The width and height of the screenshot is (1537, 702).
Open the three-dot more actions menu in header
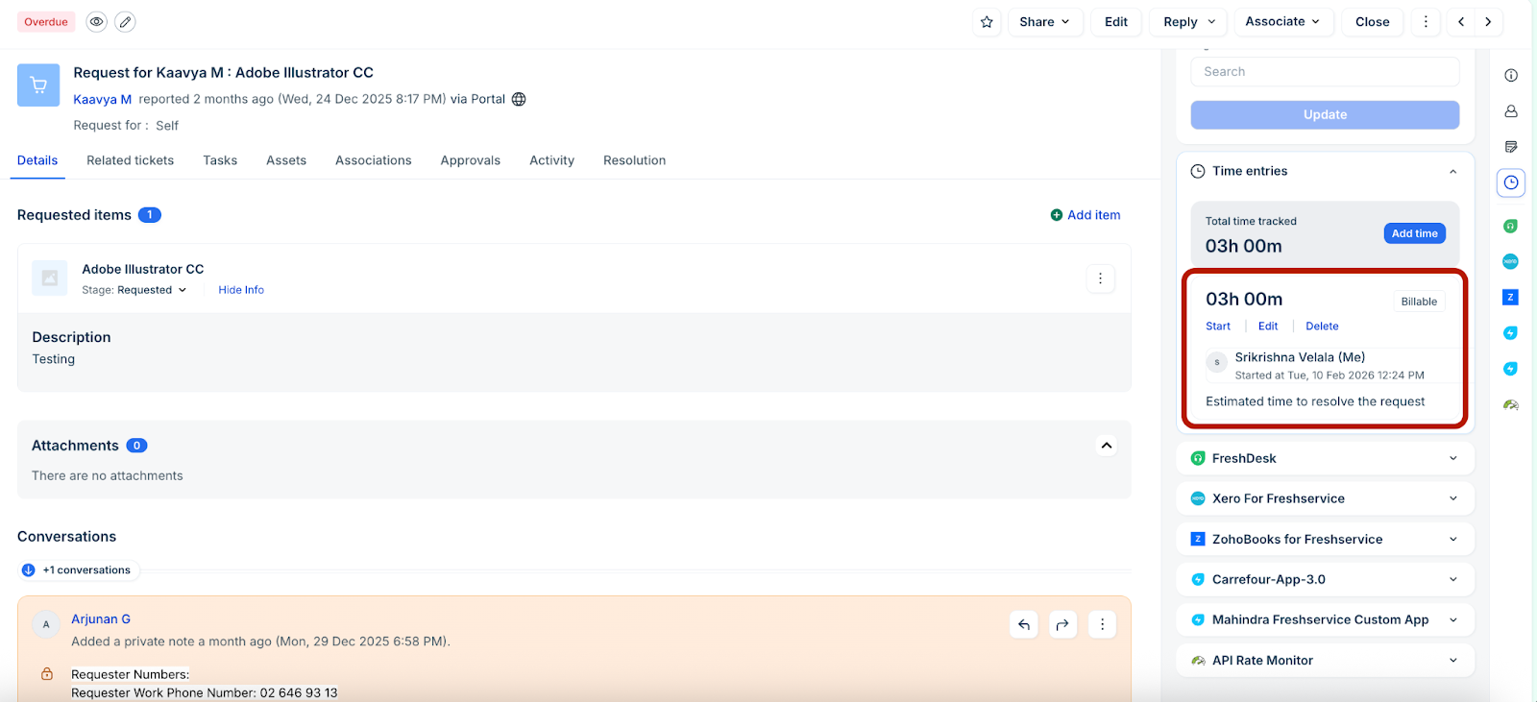(1426, 21)
